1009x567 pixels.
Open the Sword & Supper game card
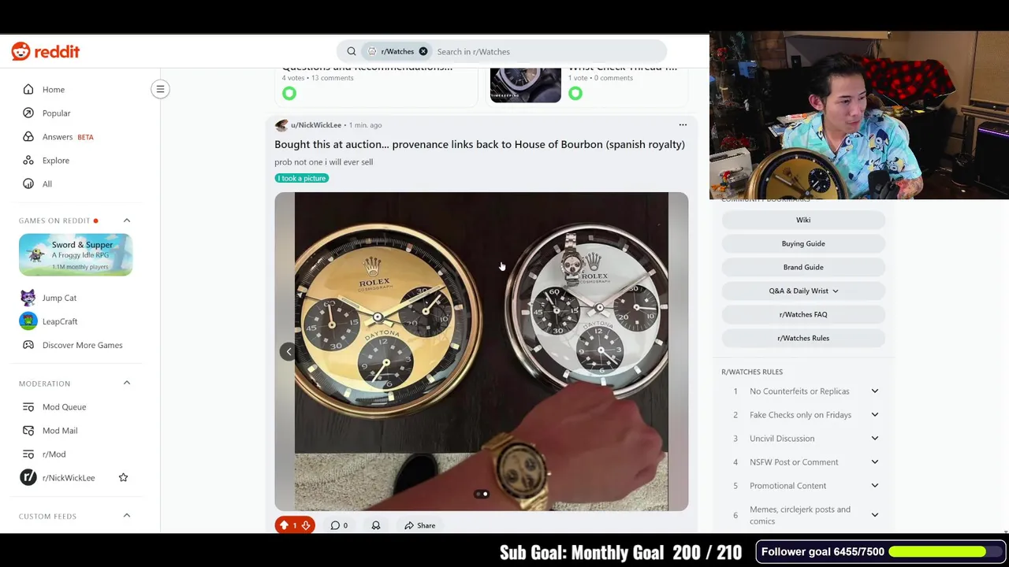click(x=76, y=254)
